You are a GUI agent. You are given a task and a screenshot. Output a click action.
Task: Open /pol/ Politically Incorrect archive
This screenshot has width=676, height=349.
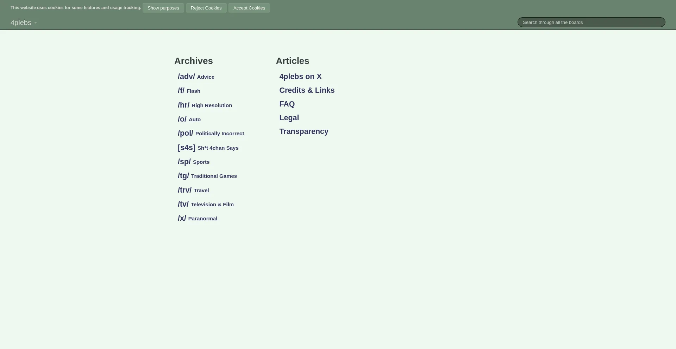pyautogui.click(x=211, y=133)
